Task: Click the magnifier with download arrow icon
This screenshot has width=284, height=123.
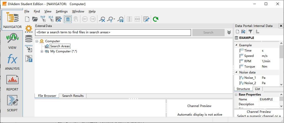Action: coord(110,19)
